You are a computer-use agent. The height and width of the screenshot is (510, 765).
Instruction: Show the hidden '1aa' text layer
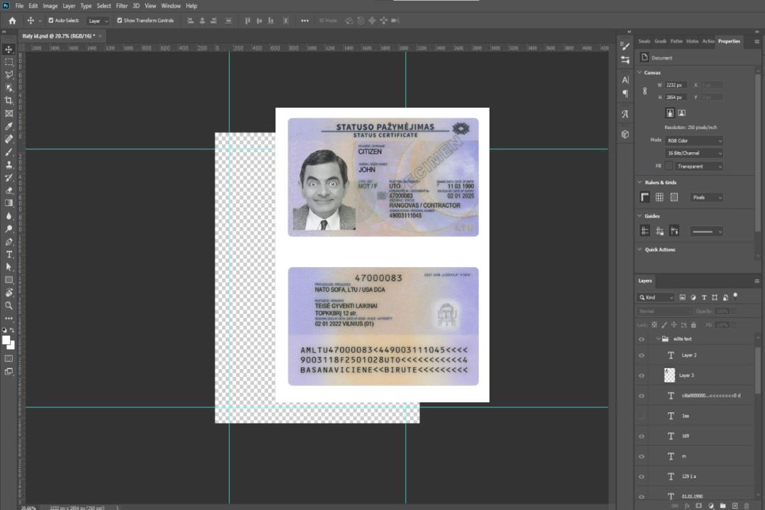[x=642, y=416]
